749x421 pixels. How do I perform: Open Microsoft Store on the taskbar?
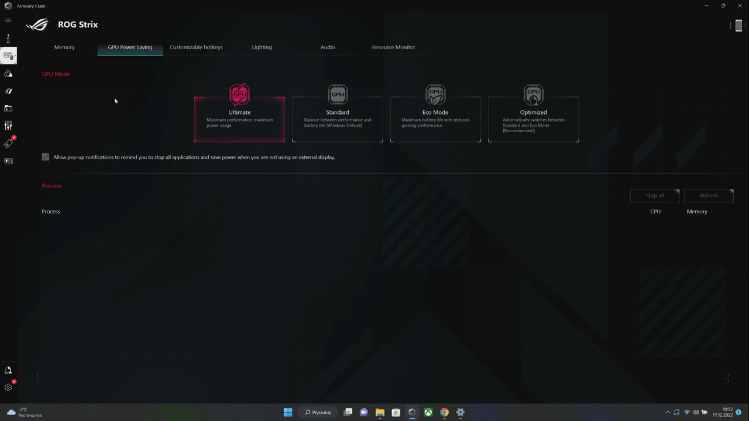click(396, 412)
